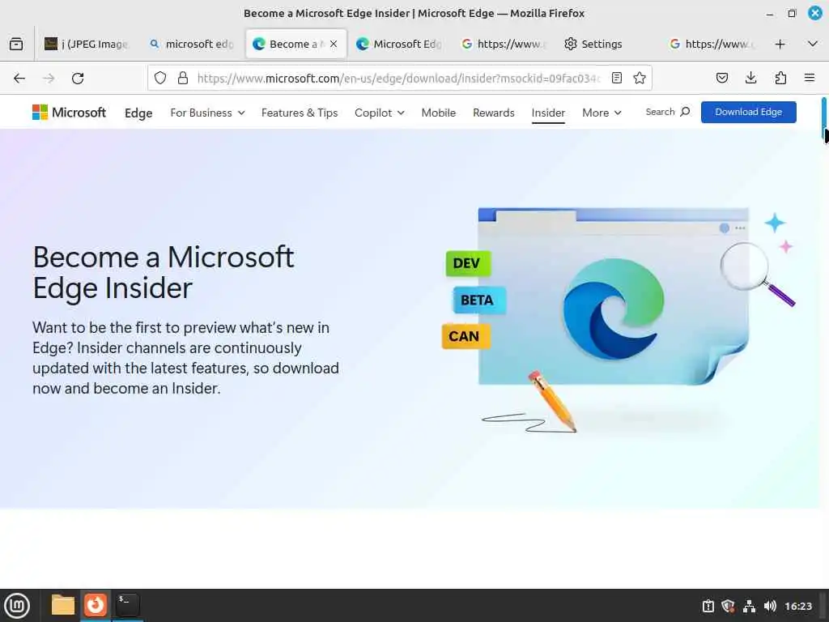Click the Firefox icon in the taskbar
This screenshot has height=622, width=829.
96,604
